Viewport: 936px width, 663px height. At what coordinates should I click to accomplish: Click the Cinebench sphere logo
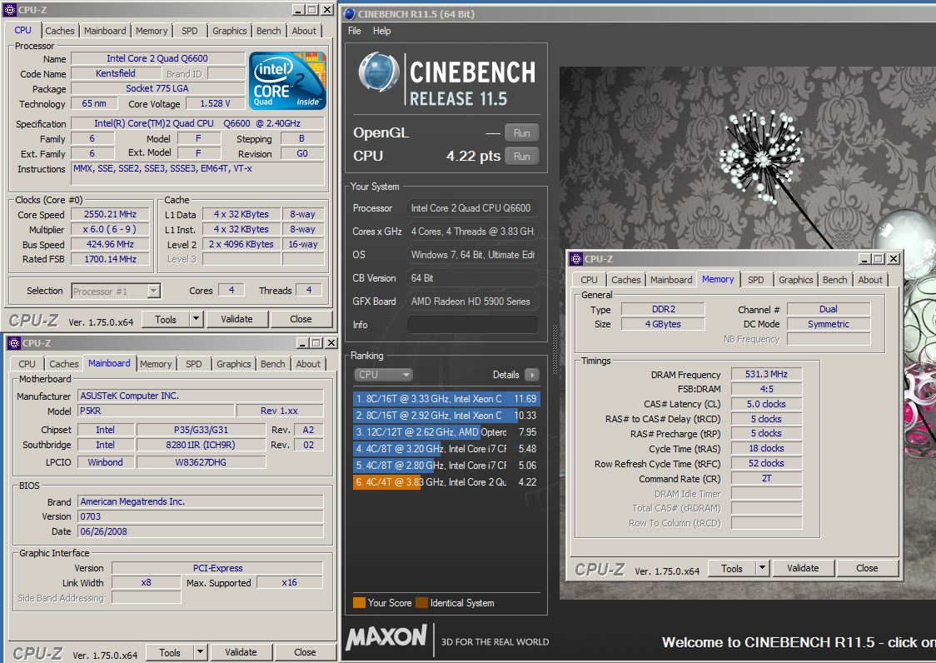[378, 72]
